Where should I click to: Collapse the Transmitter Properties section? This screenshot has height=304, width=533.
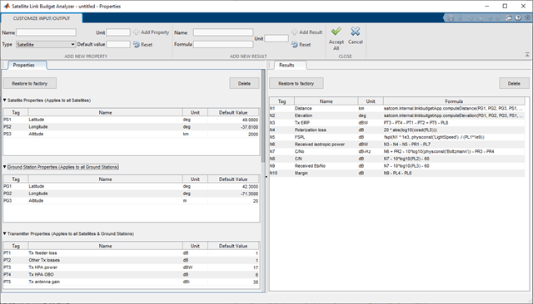(x=5, y=233)
